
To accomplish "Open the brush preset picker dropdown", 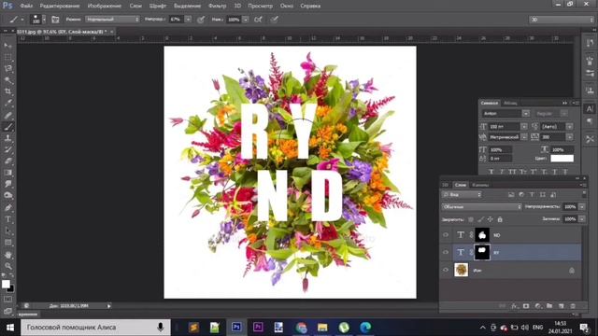I will pos(44,20).
